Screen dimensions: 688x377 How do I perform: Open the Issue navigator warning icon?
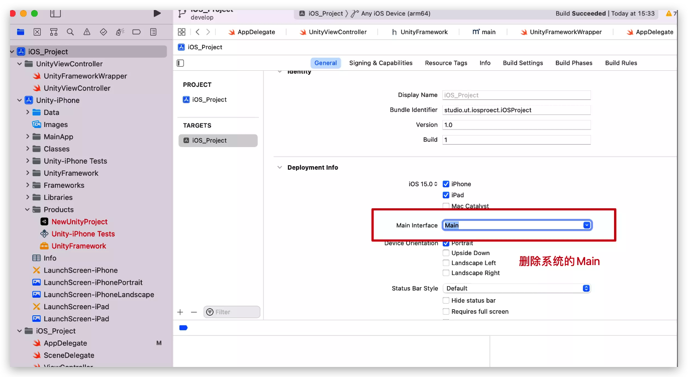coord(87,32)
